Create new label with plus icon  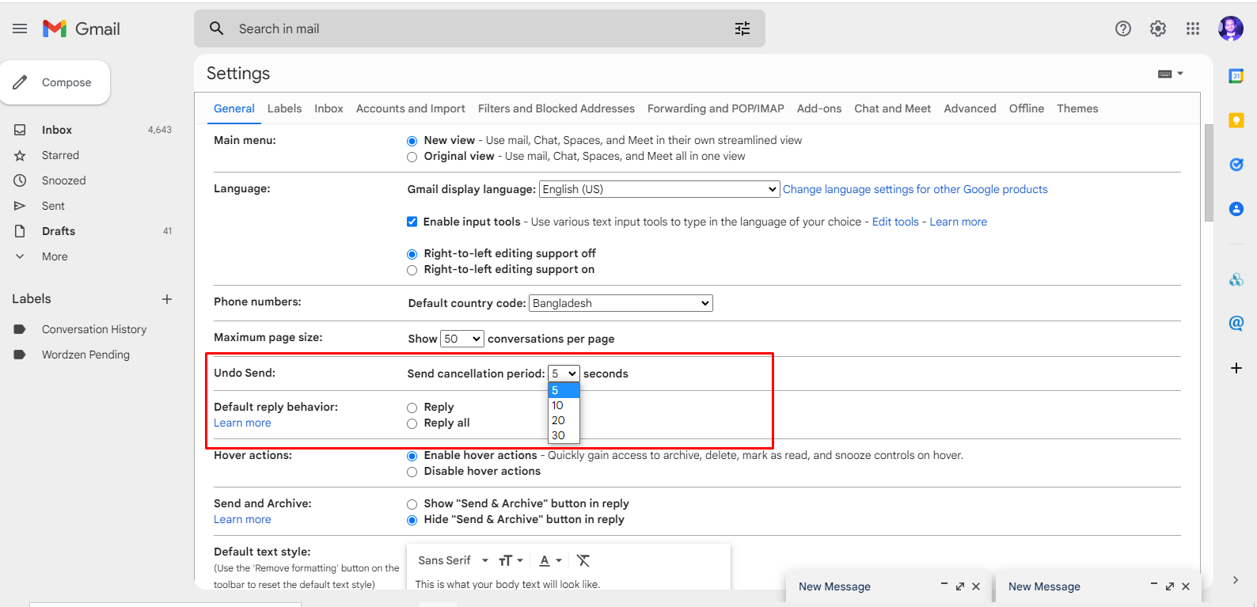point(167,299)
